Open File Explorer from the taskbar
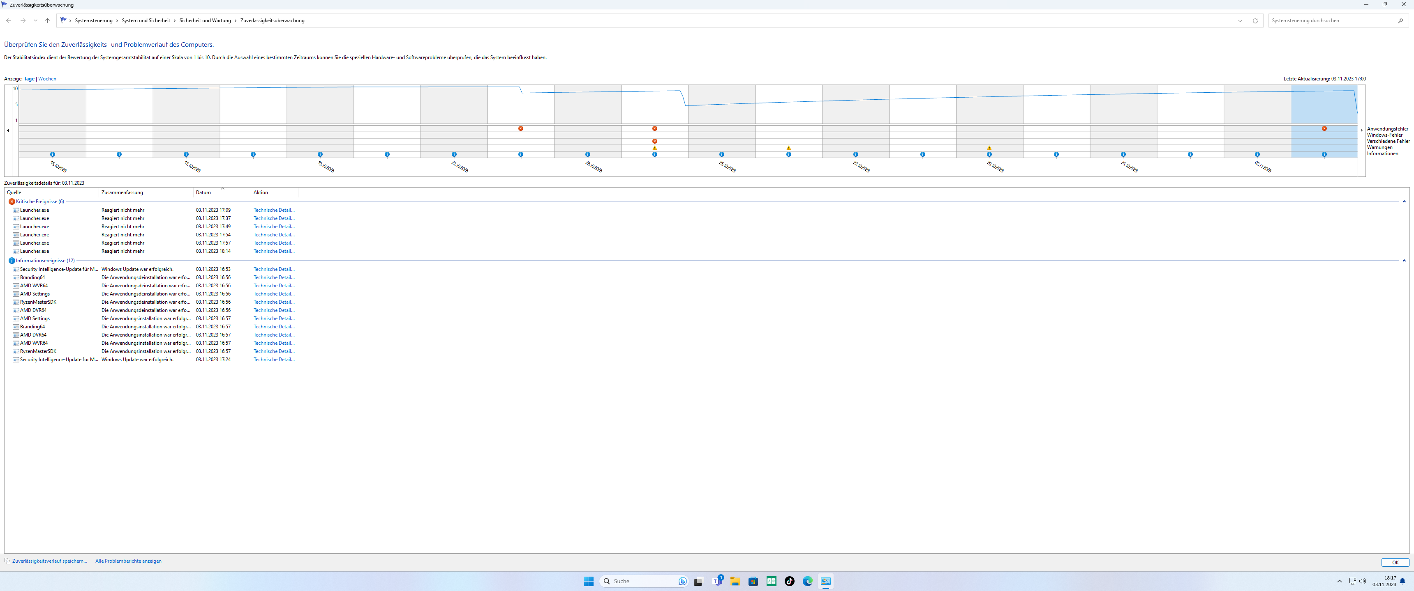This screenshot has height=591, width=1414. (735, 581)
